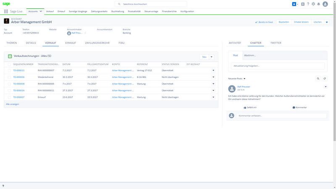Expand the Accounts nav dropdown arrow

(41, 11)
